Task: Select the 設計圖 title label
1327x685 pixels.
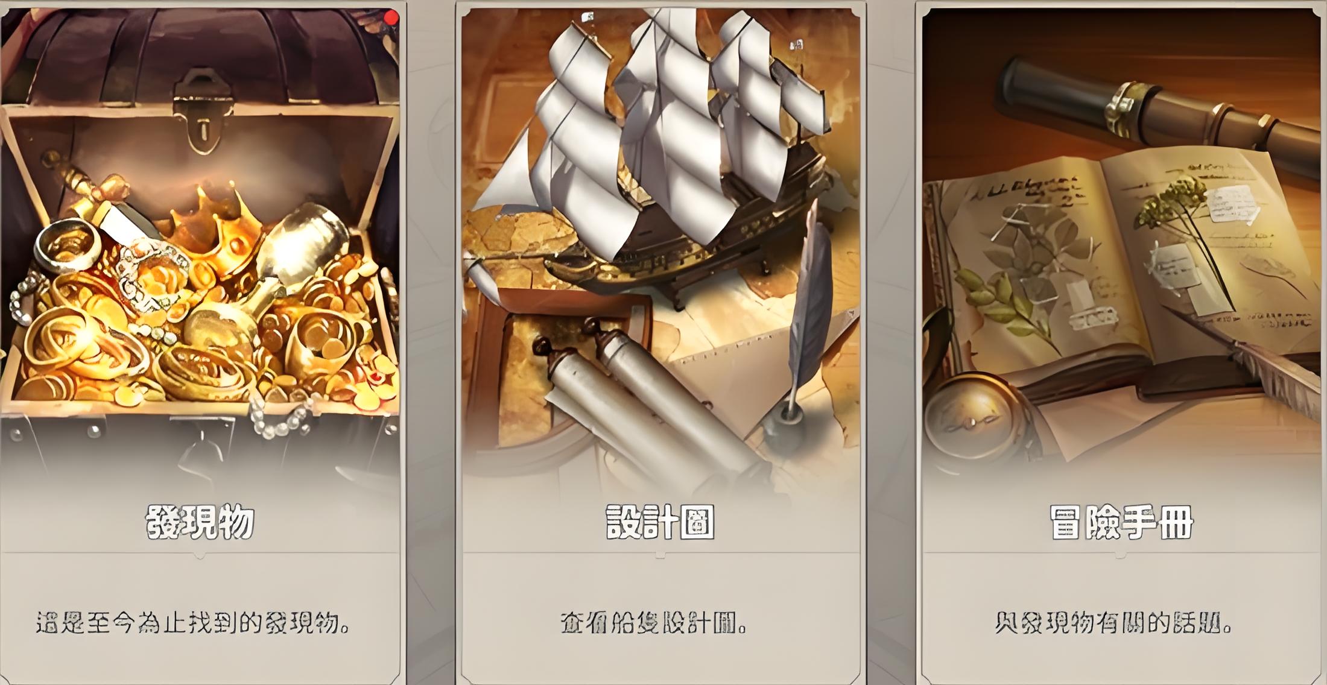Action: tap(660, 522)
